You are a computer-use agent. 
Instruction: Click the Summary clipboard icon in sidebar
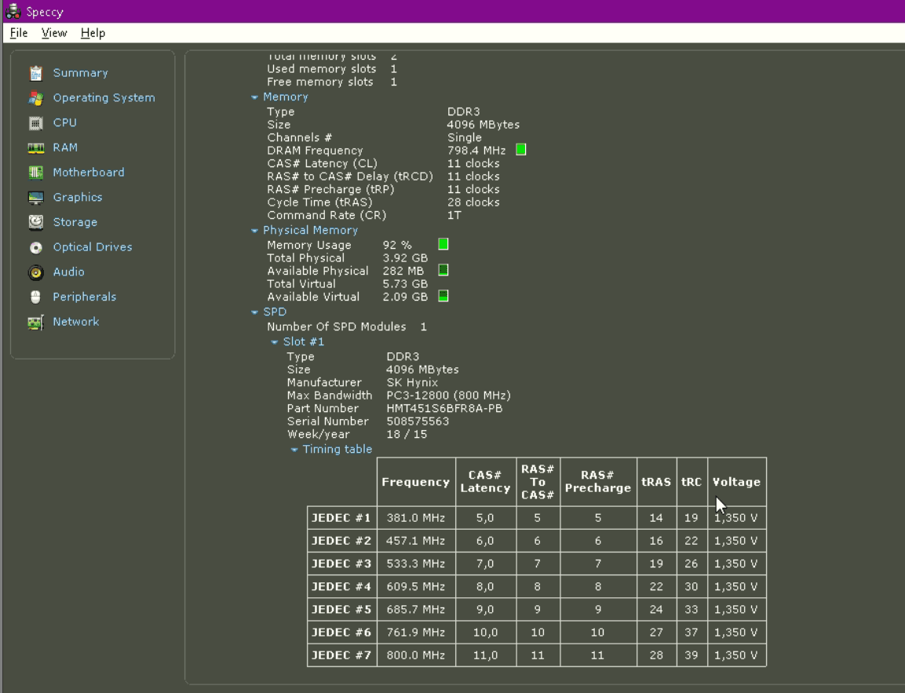click(35, 73)
